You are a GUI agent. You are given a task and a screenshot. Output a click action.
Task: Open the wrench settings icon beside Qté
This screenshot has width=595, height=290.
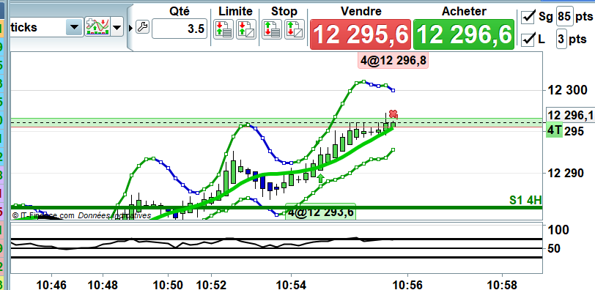[x=143, y=28]
